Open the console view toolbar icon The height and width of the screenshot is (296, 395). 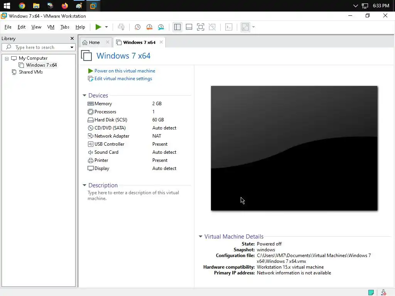(229, 27)
